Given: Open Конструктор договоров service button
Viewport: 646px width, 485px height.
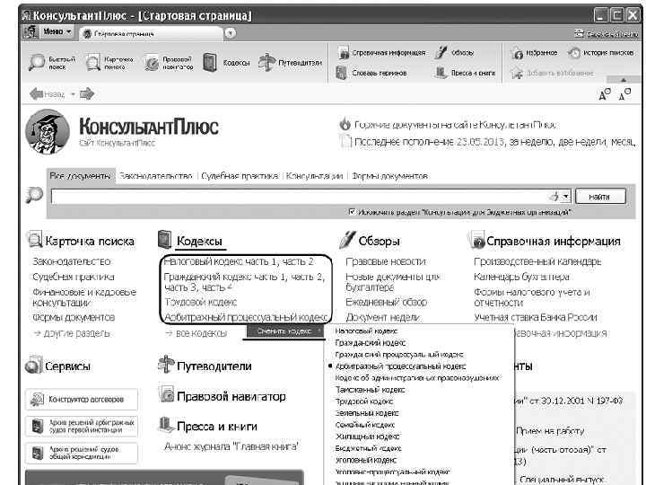Looking at the screenshot, I should 81,399.
